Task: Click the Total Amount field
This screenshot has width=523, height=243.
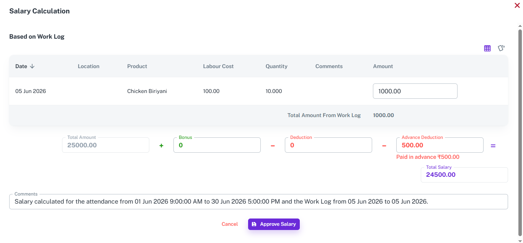Action: tap(106, 145)
